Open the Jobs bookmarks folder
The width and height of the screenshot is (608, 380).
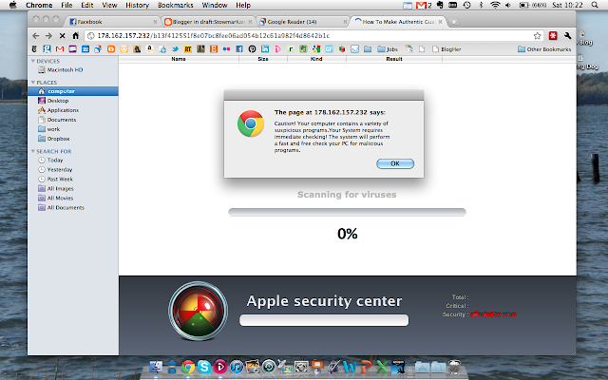pos(388,48)
